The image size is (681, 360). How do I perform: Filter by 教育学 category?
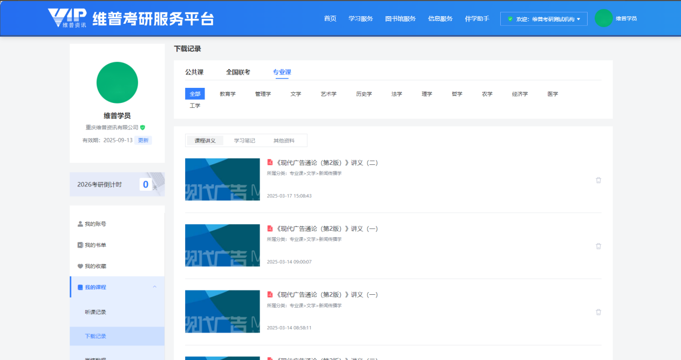pos(228,94)
